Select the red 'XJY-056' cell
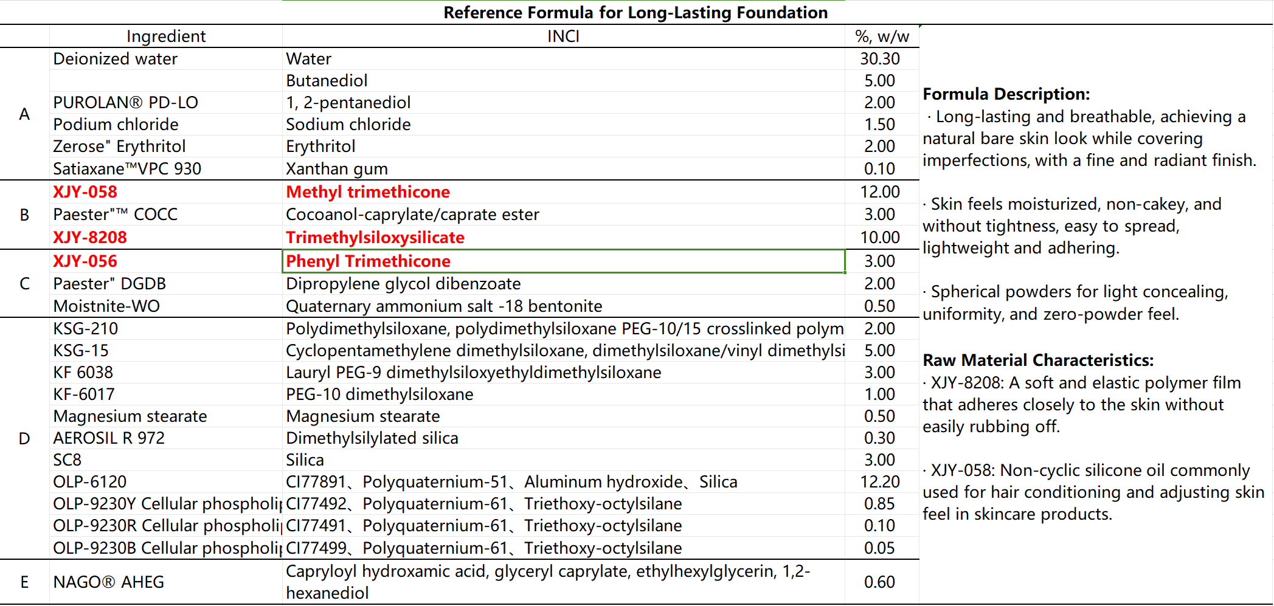 click(x=166, y=261)
